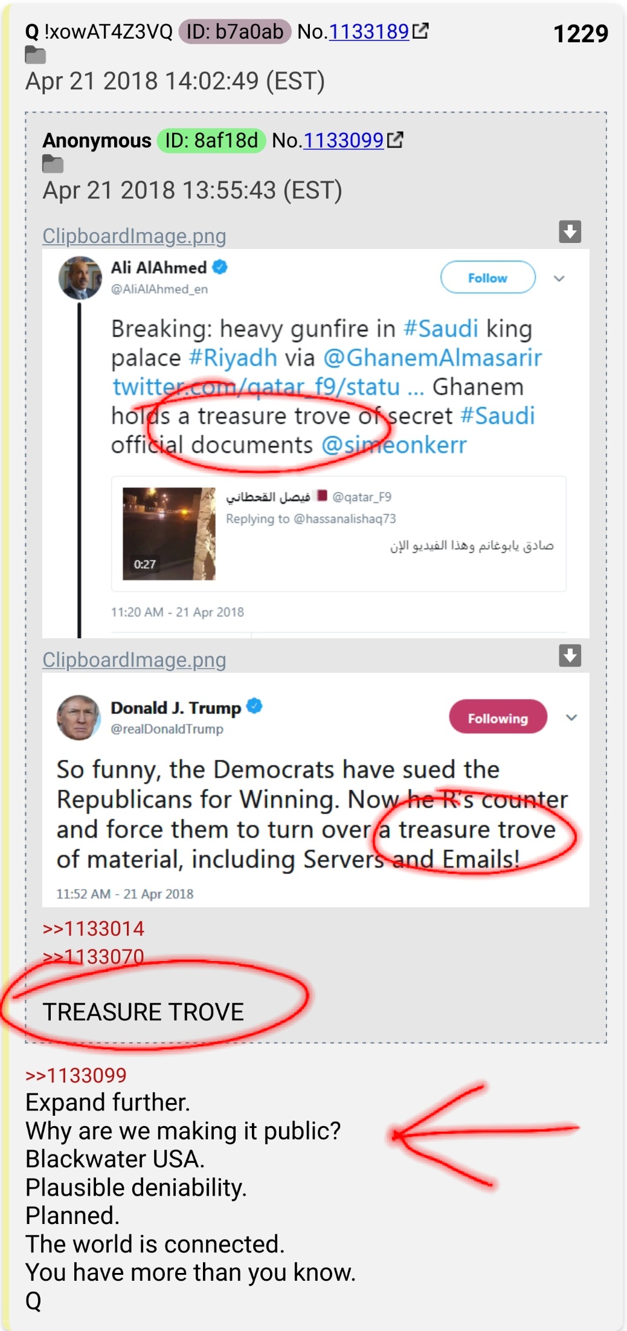Open first ClipboardImage.png file link

[134, 236]
